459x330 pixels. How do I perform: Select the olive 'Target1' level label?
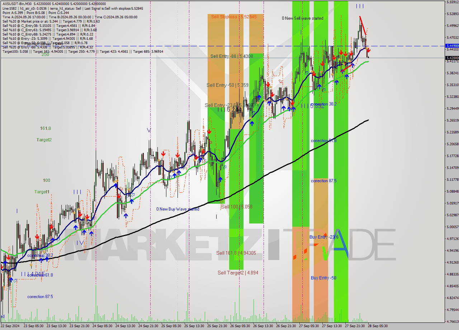pos(42,192)
